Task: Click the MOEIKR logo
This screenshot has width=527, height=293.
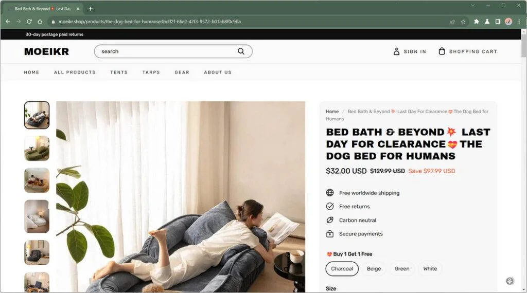Action: 47,51
